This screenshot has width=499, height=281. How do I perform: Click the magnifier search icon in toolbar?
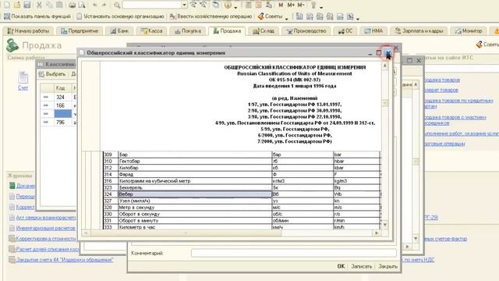[x=117, y=5]
